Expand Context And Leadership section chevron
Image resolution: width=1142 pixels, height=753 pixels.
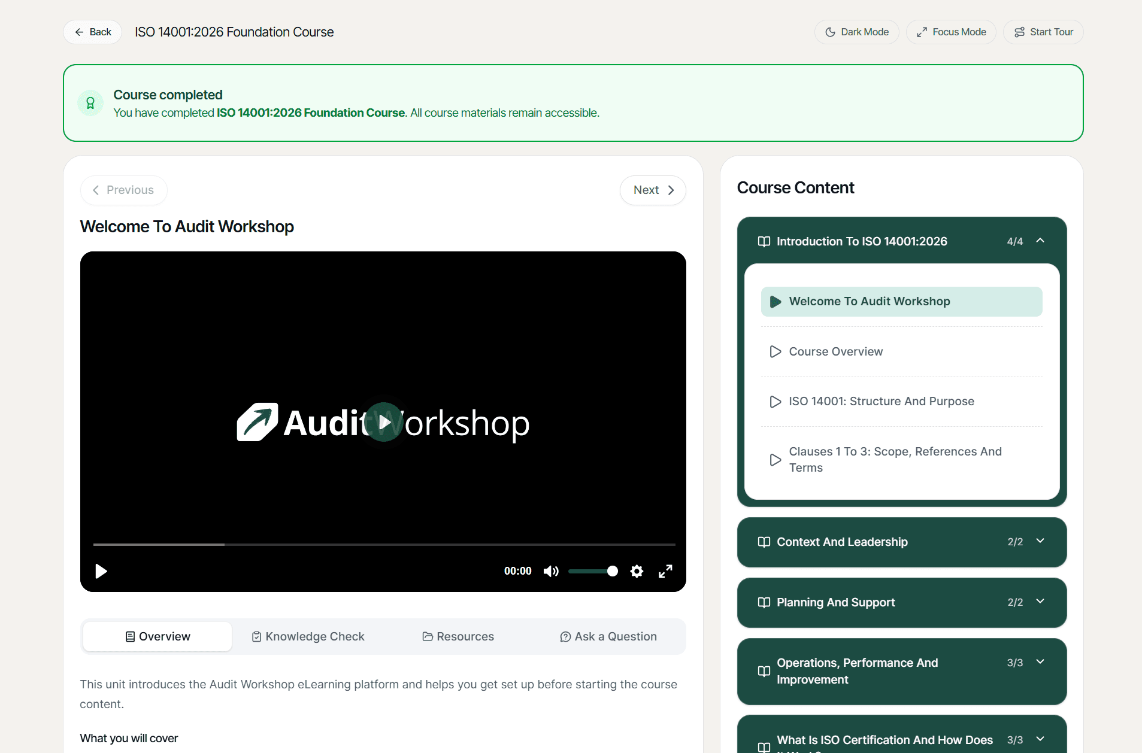1040,541
